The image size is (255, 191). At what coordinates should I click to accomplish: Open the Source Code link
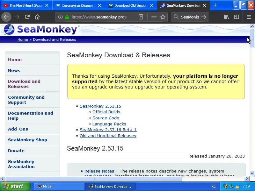(x=106, y=118)
